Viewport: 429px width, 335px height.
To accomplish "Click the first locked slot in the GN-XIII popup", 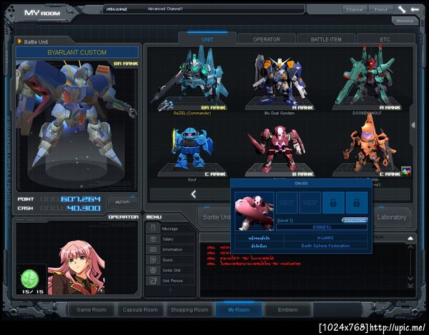I will [333, 202].
